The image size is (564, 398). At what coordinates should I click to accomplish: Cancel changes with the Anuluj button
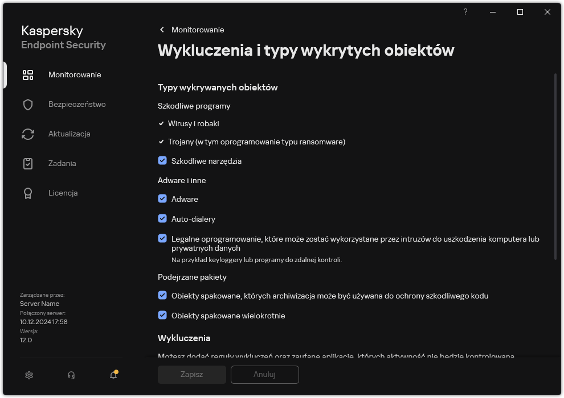pyautogui.click(x=264, y=374)
